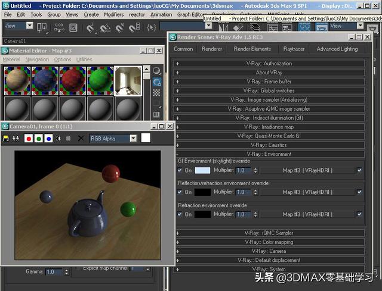Select the blue material sample slot
382x291 pixels.
45,81
